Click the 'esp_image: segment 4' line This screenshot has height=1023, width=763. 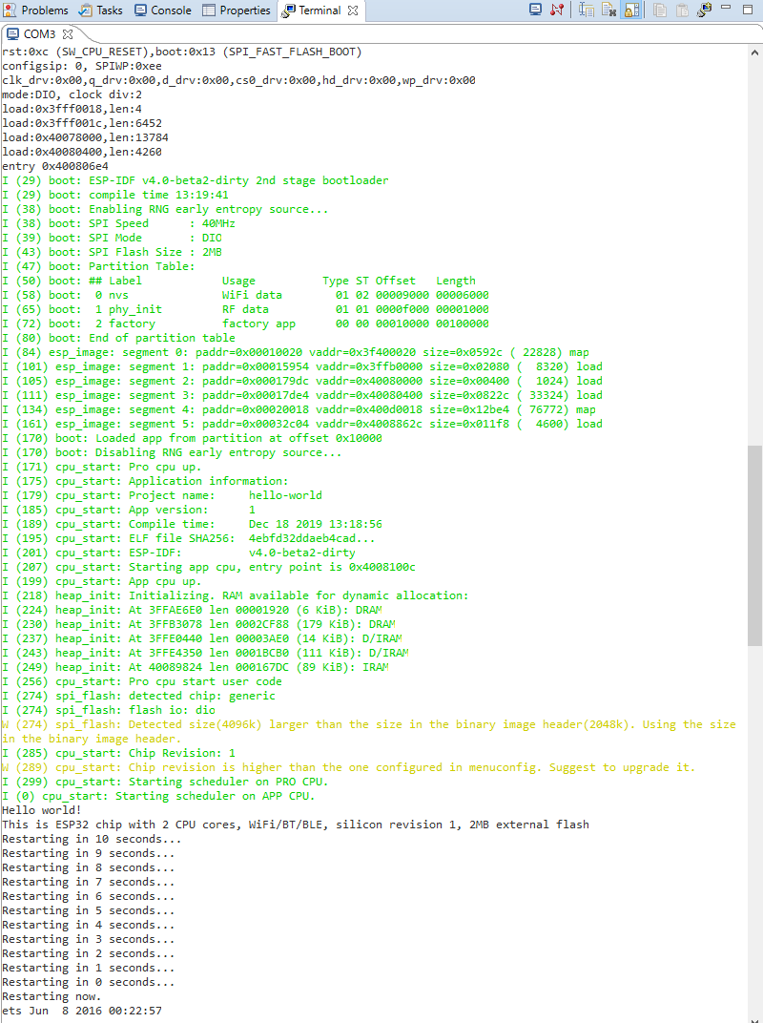299,410
